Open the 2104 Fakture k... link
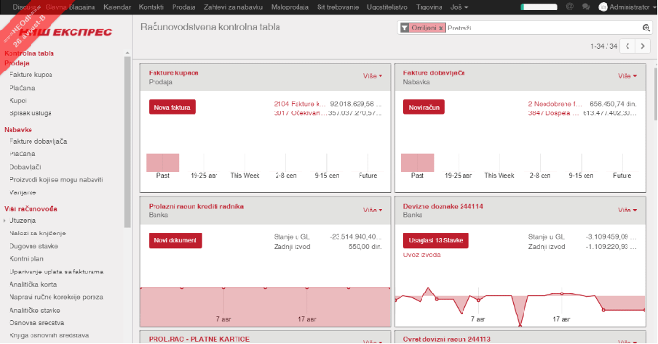The height and width of the screenshot is (344, 658). 299,104
